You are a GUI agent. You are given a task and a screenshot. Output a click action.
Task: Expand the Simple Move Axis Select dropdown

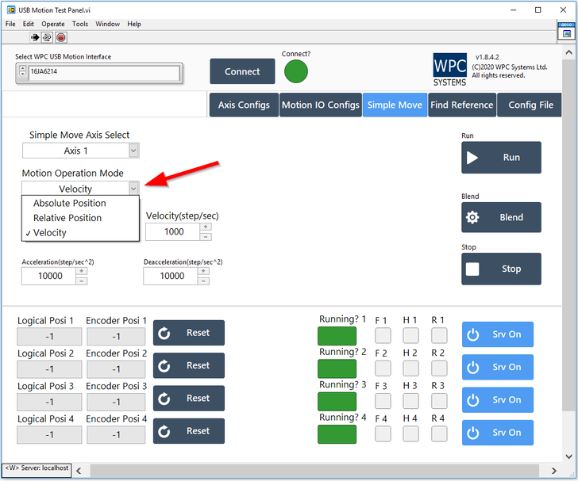[x=133, y=151]
